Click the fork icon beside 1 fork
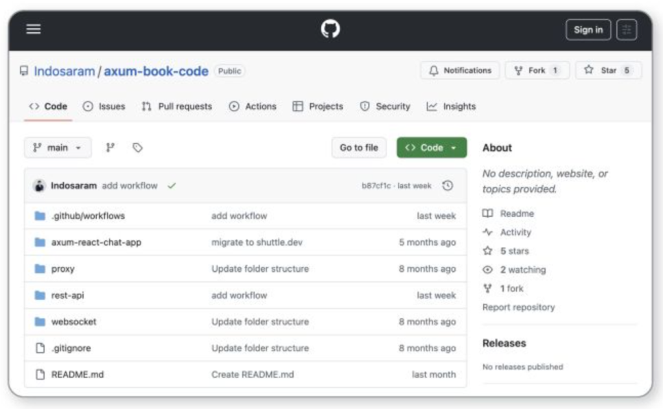The width and height of the screenshot is (663, 409). pos(487,288)
